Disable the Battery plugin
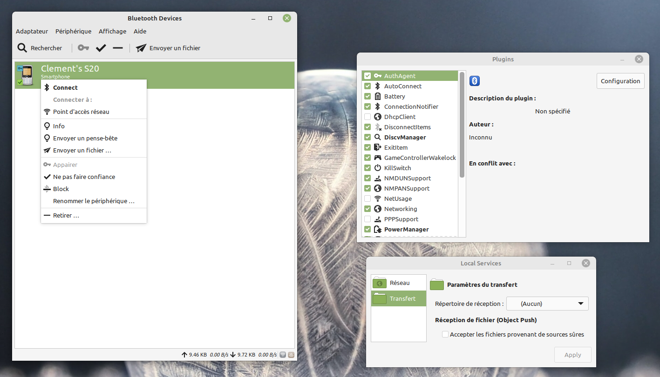The height and width of the screenshot is (377, 660). tap(367, 96)
